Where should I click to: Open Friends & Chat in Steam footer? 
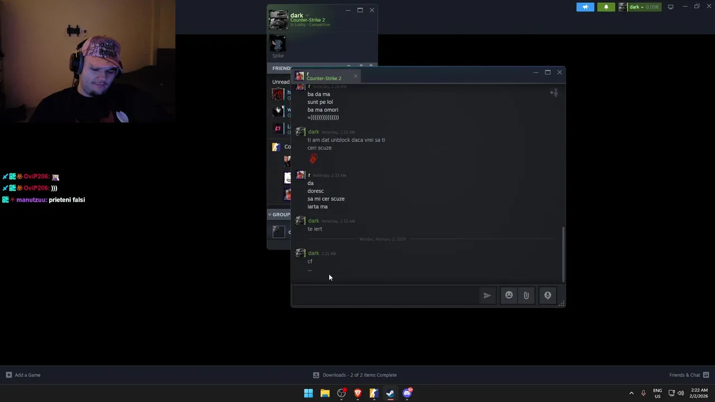(x=689, y=375)
